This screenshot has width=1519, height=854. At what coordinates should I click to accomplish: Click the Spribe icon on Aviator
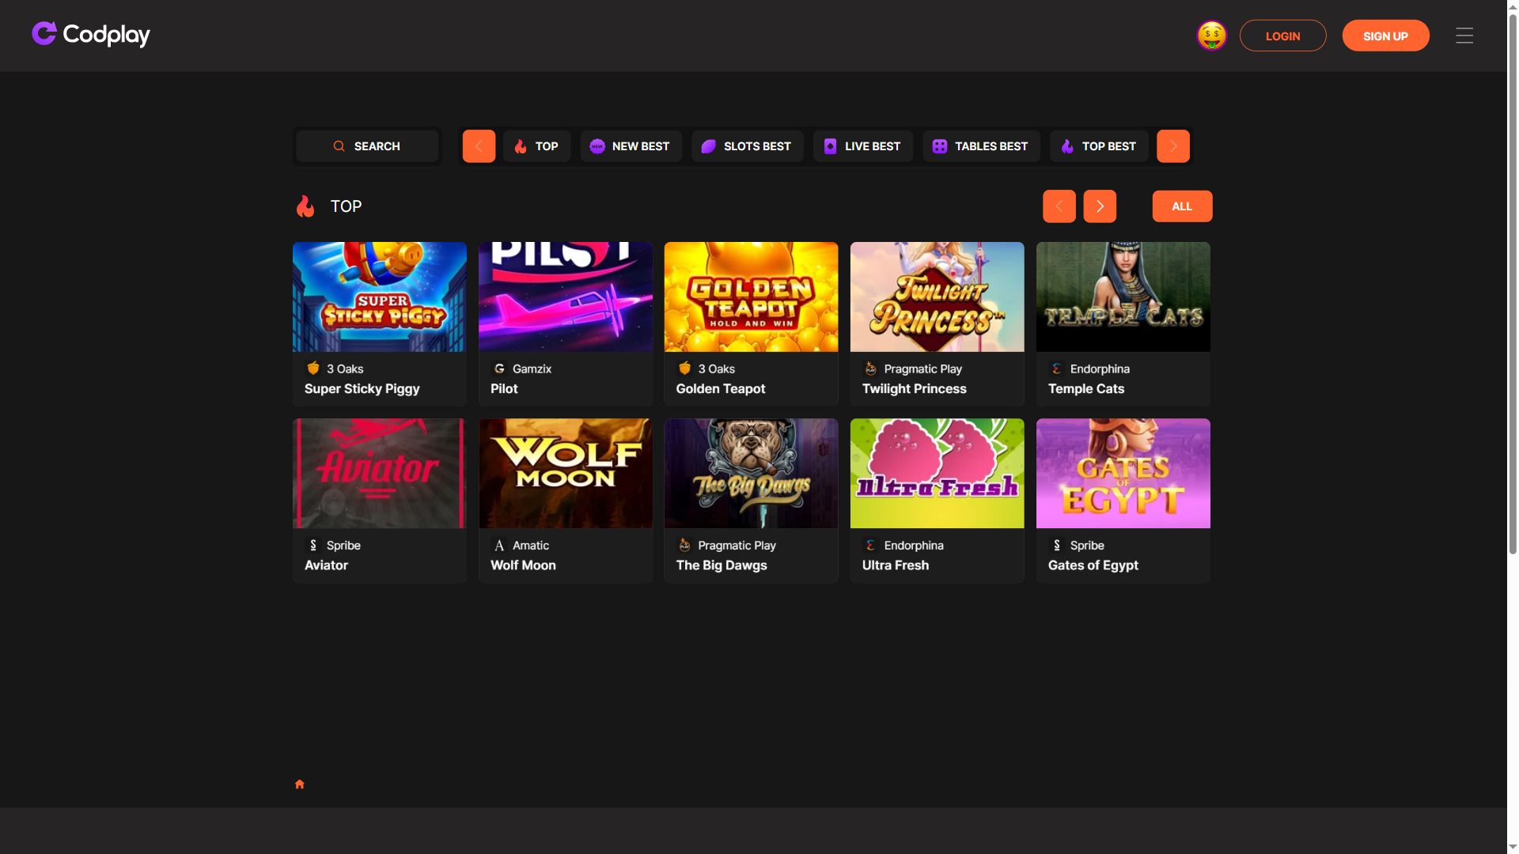[x=313, y=545]
